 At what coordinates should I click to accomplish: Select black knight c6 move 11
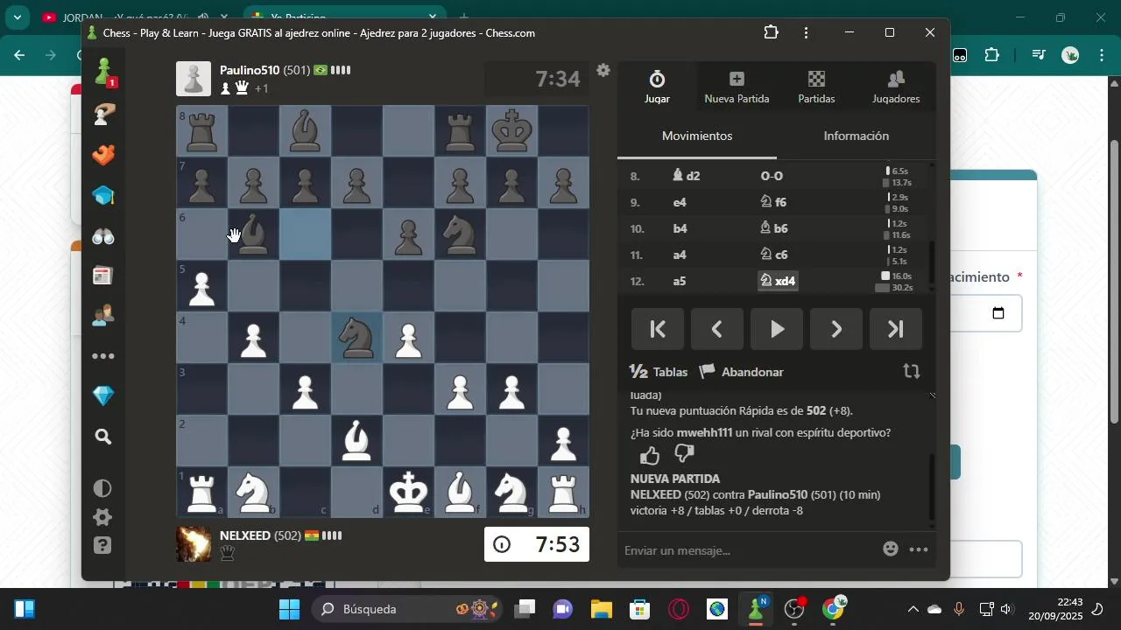pos(774,255)
